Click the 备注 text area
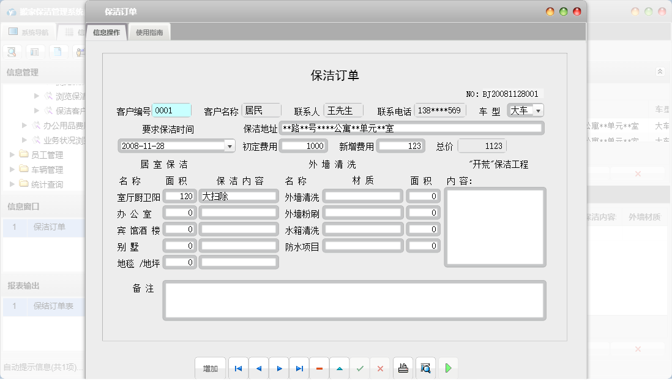672x383 pixels. click(354, 300)
